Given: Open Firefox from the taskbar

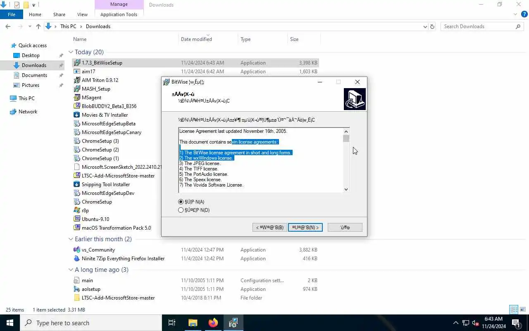Looking at the screenshot, I should 213,323.
